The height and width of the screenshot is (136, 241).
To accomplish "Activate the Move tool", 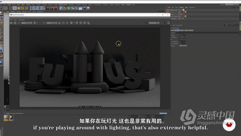I will pos(15,8).
